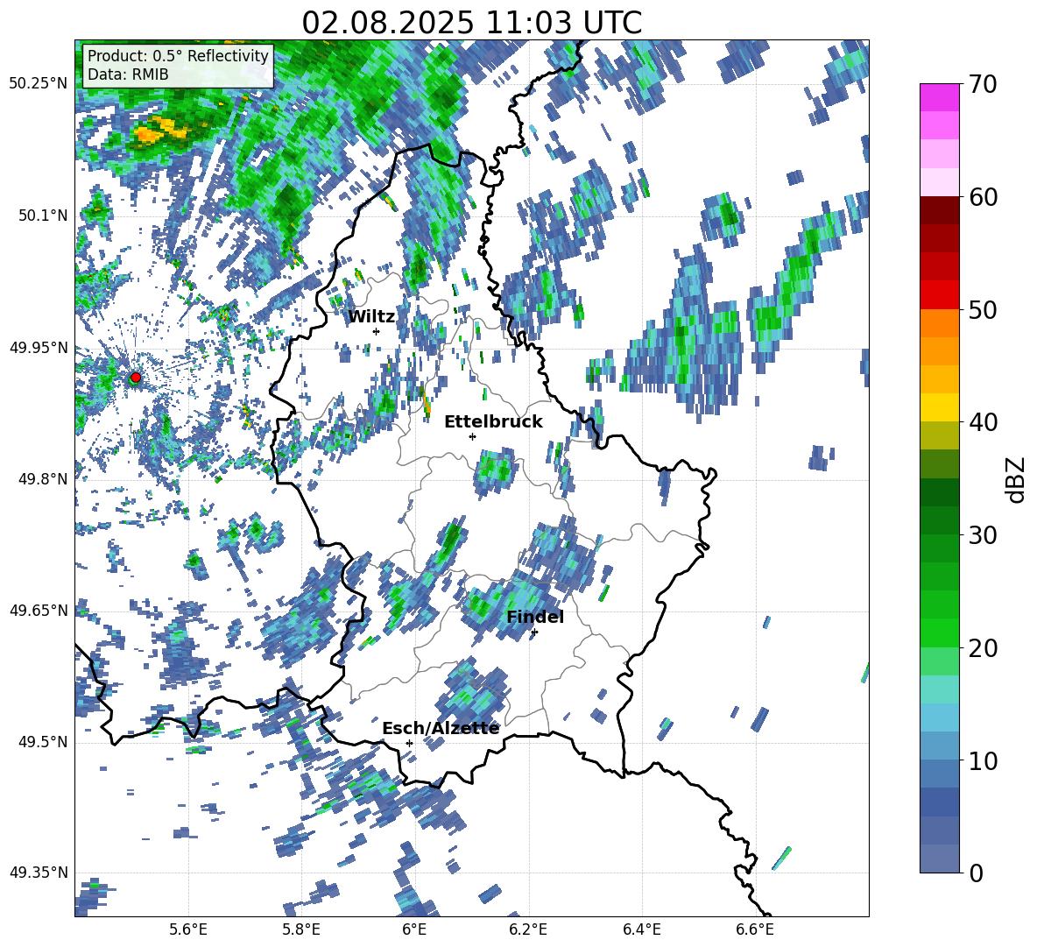Click the 6.4°E longitude label
Image resolution: width=1037 pixels, height=947 pixels.
(x=641, y=929)
